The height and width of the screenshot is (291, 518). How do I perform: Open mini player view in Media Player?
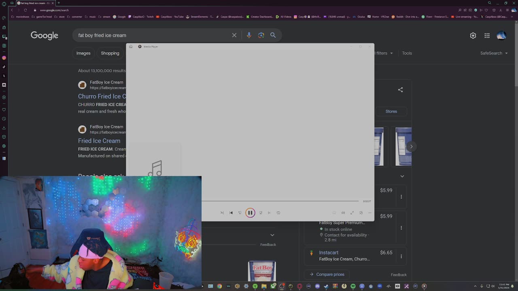pyautogui.click(x=361, y=213)
